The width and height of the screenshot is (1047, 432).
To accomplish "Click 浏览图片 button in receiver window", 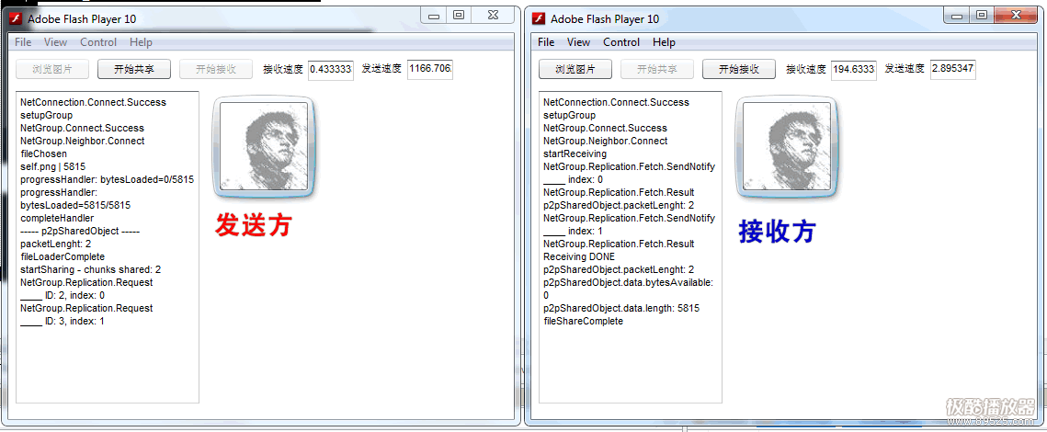I will 575,69.
